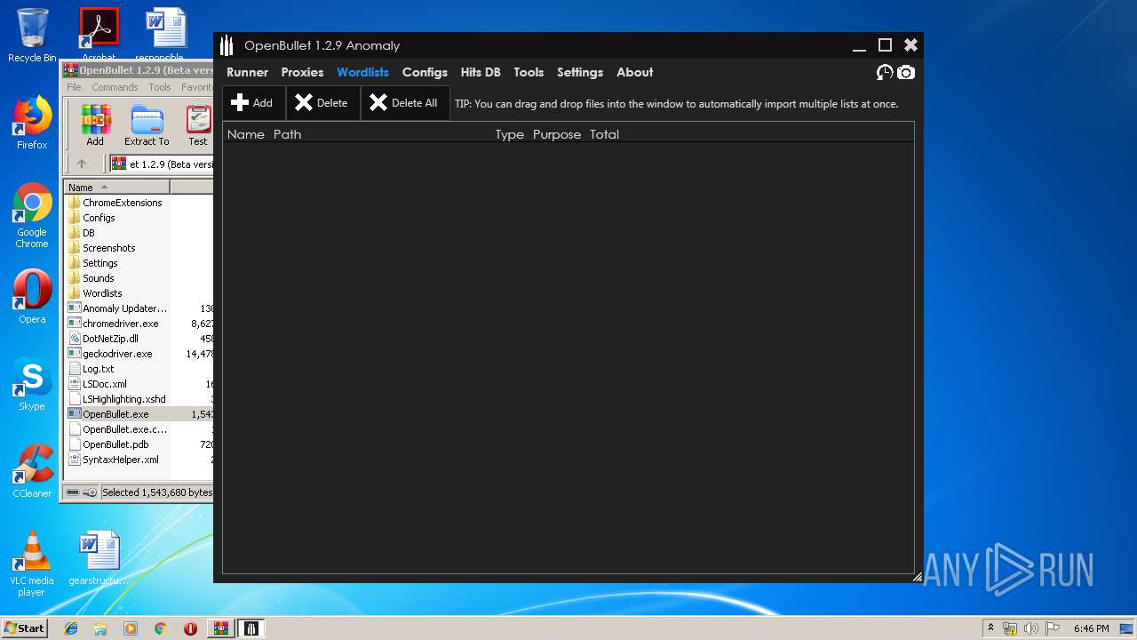Open the Skype desktop shortcut

[32, 384]
